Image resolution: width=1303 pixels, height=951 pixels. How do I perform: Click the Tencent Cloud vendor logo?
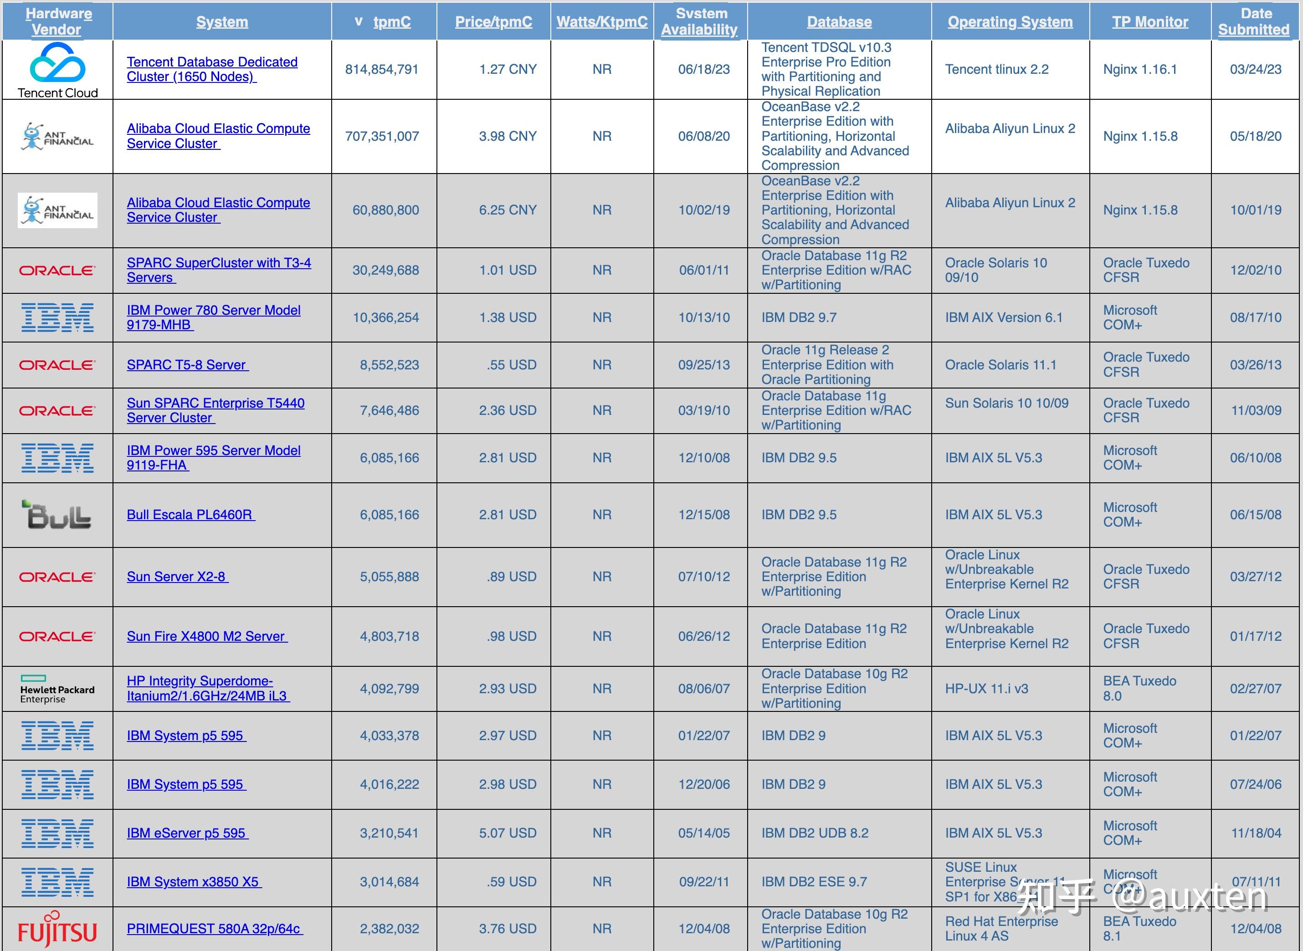click(57, 69)
